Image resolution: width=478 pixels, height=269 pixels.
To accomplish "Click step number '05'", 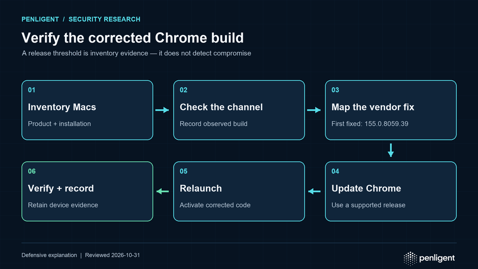I will (183, 171).
